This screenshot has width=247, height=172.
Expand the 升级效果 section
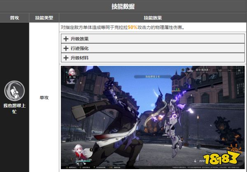153,39
